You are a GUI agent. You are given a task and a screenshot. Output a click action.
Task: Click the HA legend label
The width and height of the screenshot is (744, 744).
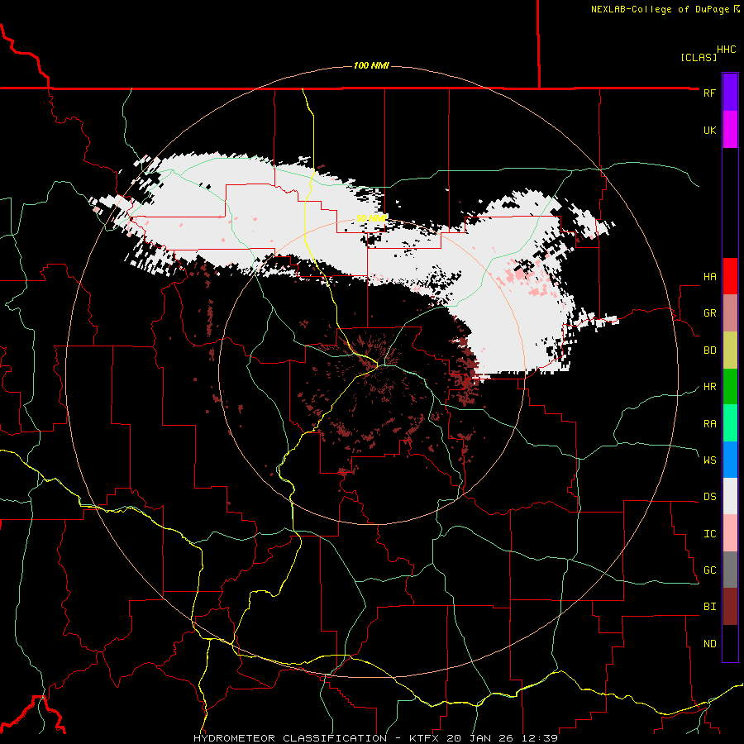tap(709, 277)
